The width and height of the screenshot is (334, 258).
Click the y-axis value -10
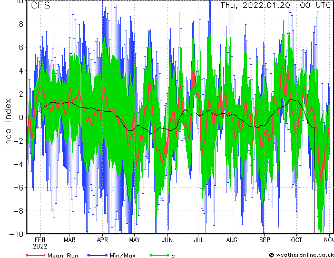[x=16, y=234]
